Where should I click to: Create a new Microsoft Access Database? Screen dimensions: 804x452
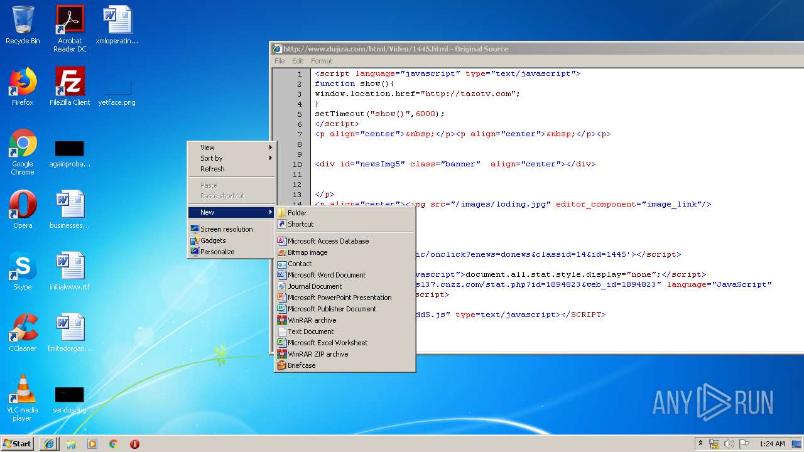345,241
